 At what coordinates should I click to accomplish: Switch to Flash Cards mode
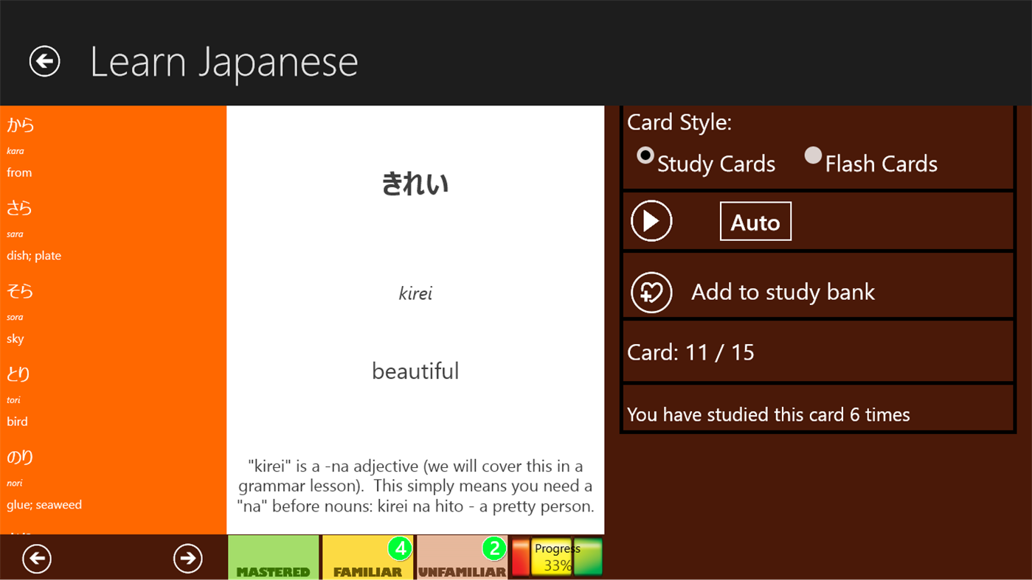(812, 156)
